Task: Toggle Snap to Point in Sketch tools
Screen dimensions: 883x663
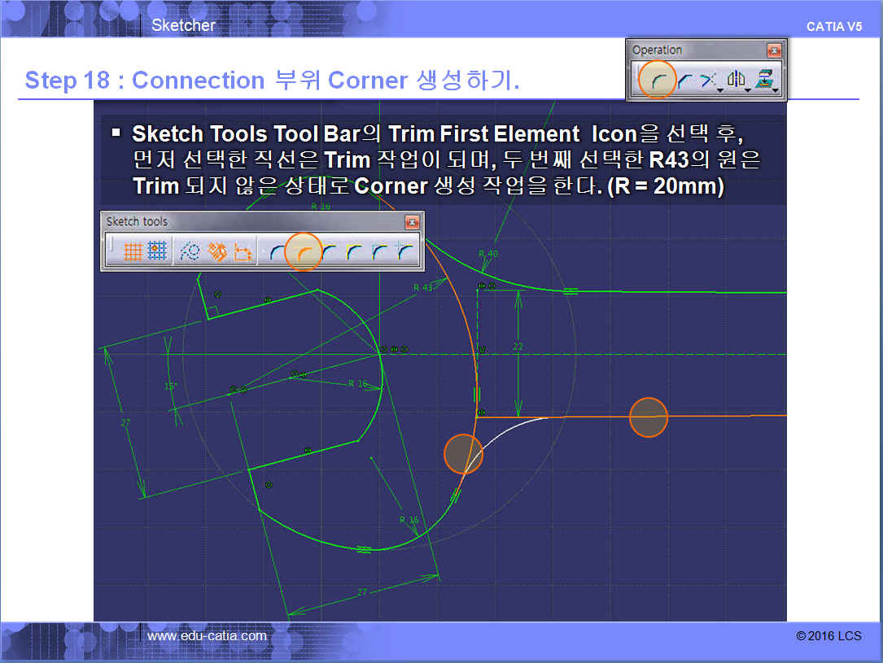Action: tap(157, 252)
